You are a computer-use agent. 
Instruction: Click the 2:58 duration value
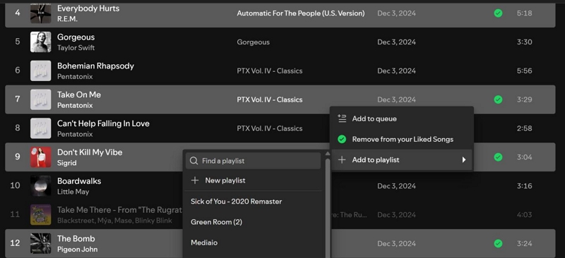point(524,128)
